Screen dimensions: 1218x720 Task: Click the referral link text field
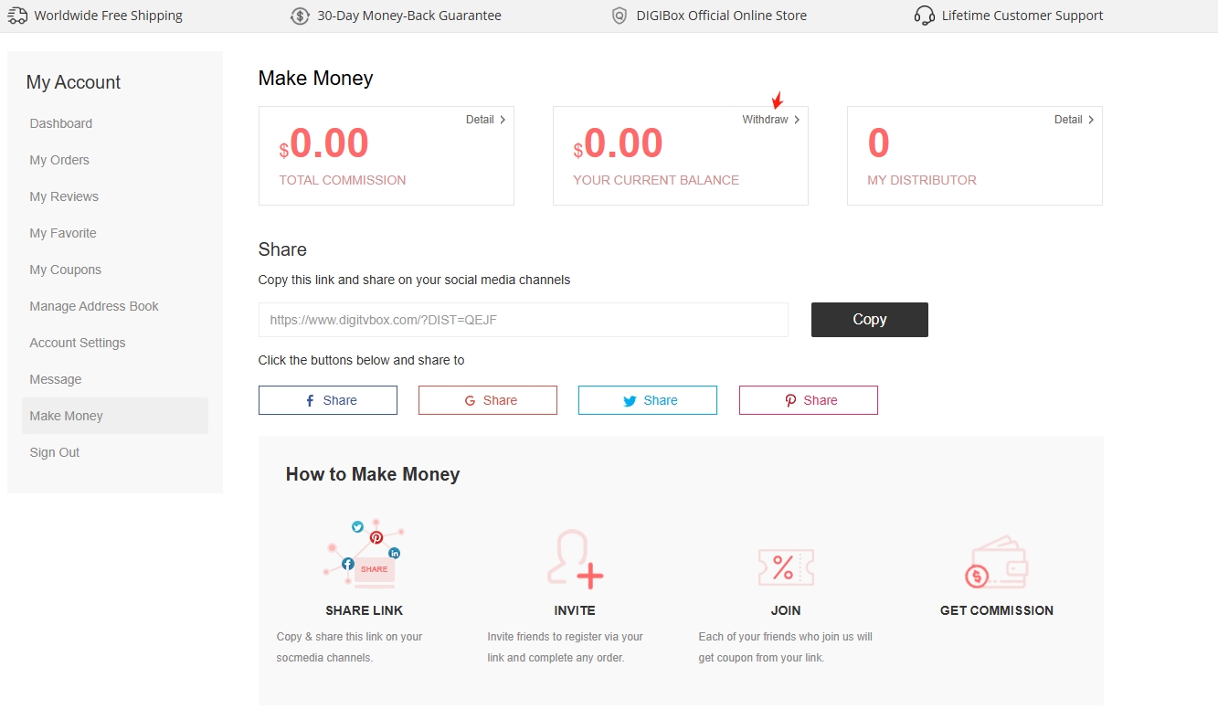point(523,320)
